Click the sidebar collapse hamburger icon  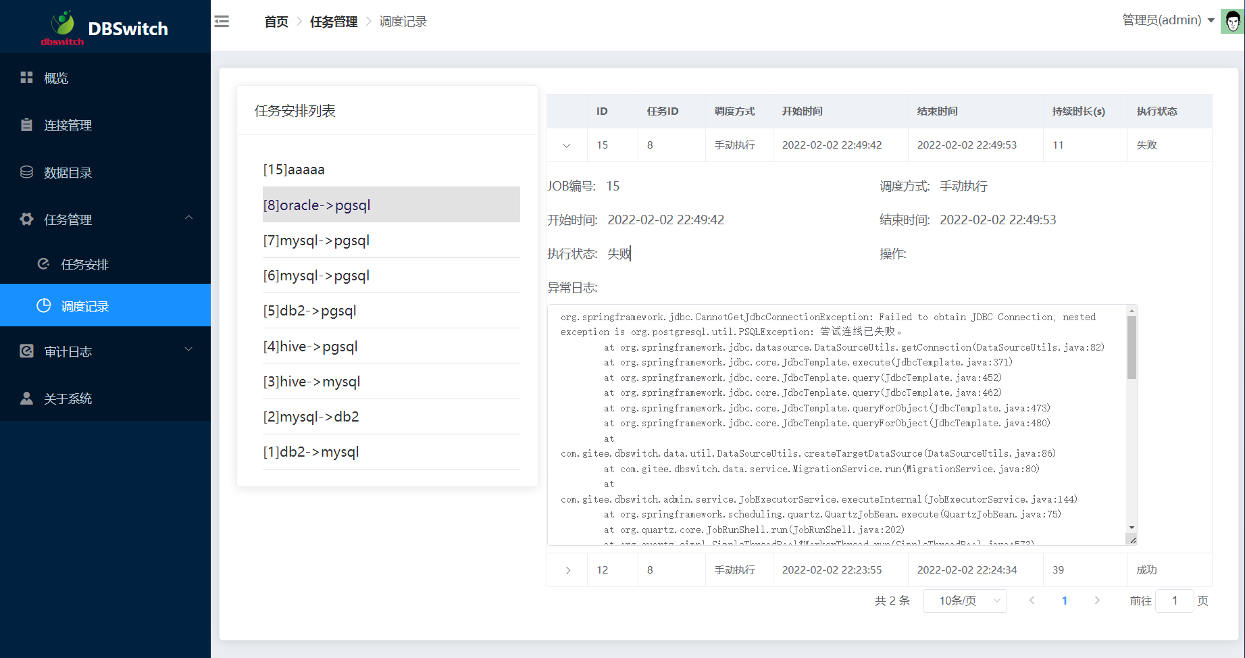[x=222, y=22]
